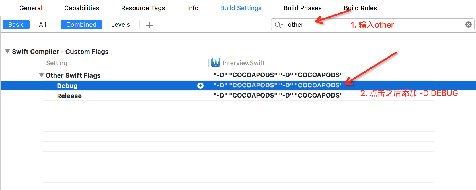Click the Debug row flags value
Image resolution: width=476 pixels, height=190 pixels.
278,85
